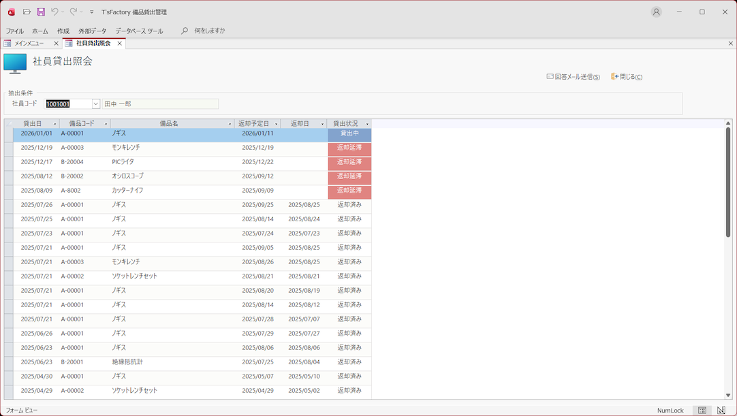Close the 社員貸出照会 tab with its X
This screenshot has width=737, height=416.
pyautogui.click(x=119, y=44)
